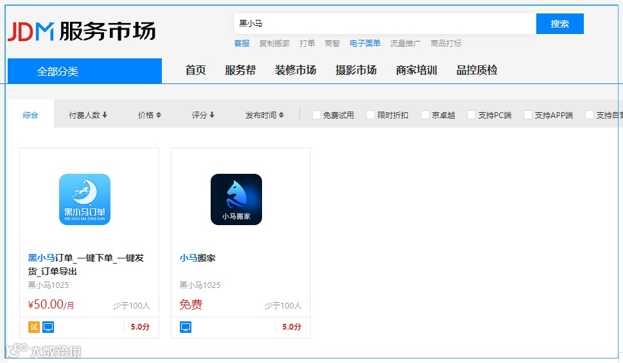Screen dimensions: 623x363
Task: Enable the 支持PC端 filter checkbox
Action: coord(471,115)
